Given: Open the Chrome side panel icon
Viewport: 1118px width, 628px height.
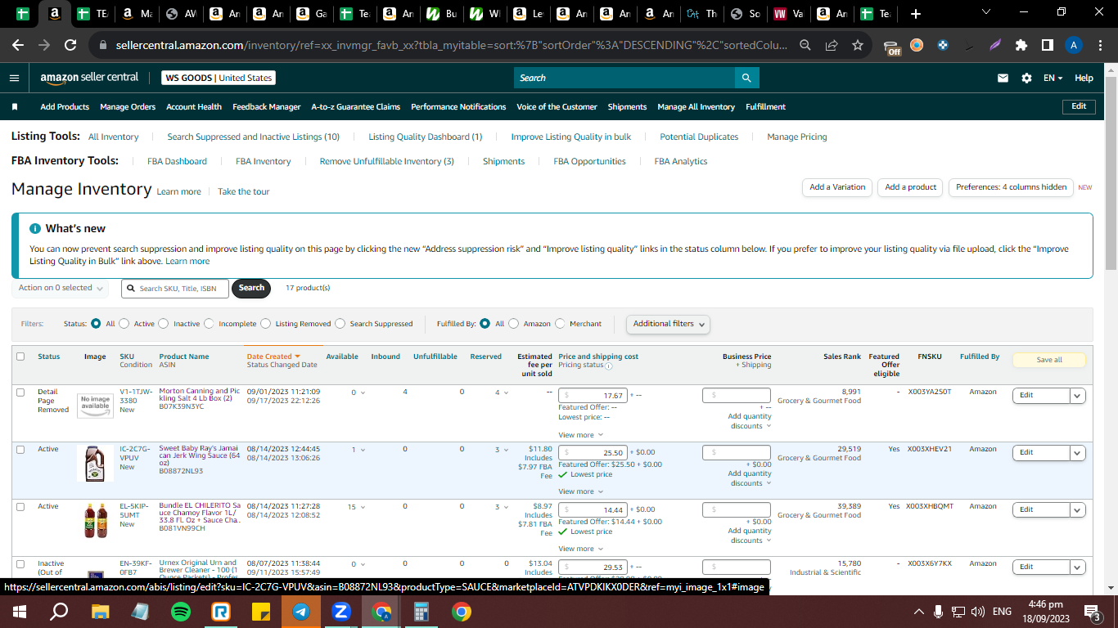Looking at the screenshot, I should [x=1048, y=46].
